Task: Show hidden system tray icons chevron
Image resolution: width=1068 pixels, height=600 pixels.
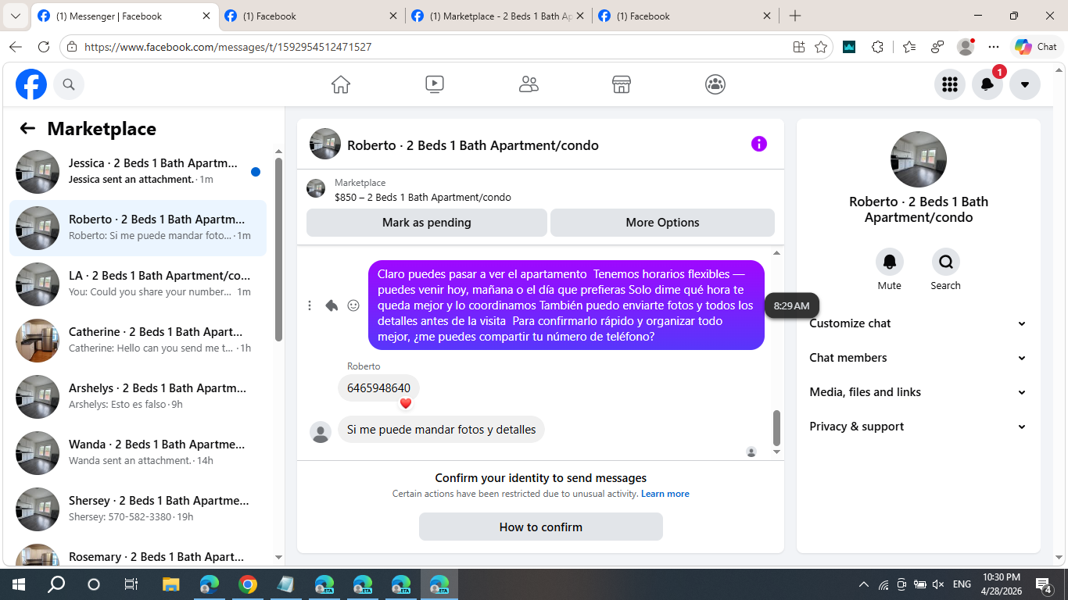Action: (x=864, y=584)
